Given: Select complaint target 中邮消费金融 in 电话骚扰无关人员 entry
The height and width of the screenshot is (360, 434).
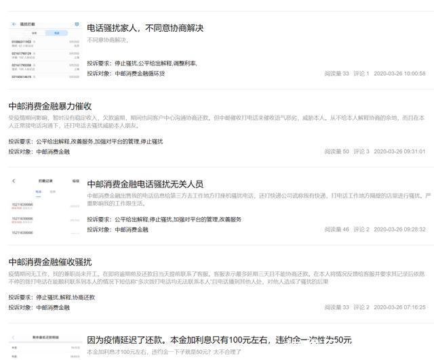Looking at the screenshot, I should click(132, 229).
